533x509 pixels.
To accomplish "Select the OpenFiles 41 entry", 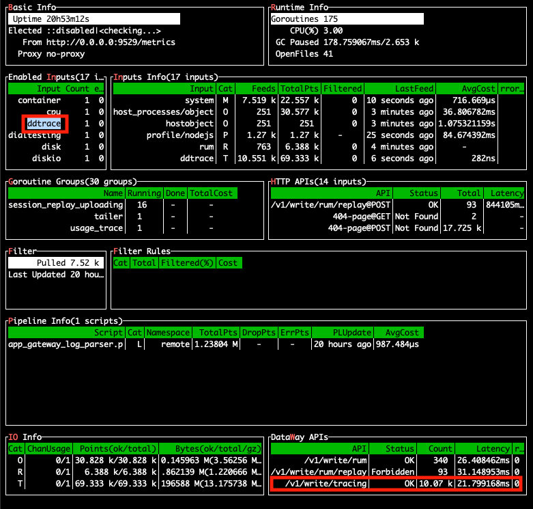I will (304, 54).
